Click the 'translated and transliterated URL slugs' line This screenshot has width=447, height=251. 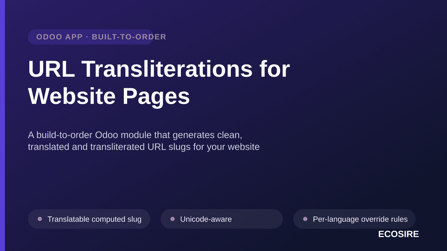pyautogui.click(x=144, y=147)
